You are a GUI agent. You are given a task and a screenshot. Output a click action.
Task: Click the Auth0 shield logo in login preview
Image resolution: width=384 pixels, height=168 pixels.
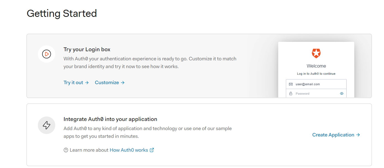[x=316, y=53]
